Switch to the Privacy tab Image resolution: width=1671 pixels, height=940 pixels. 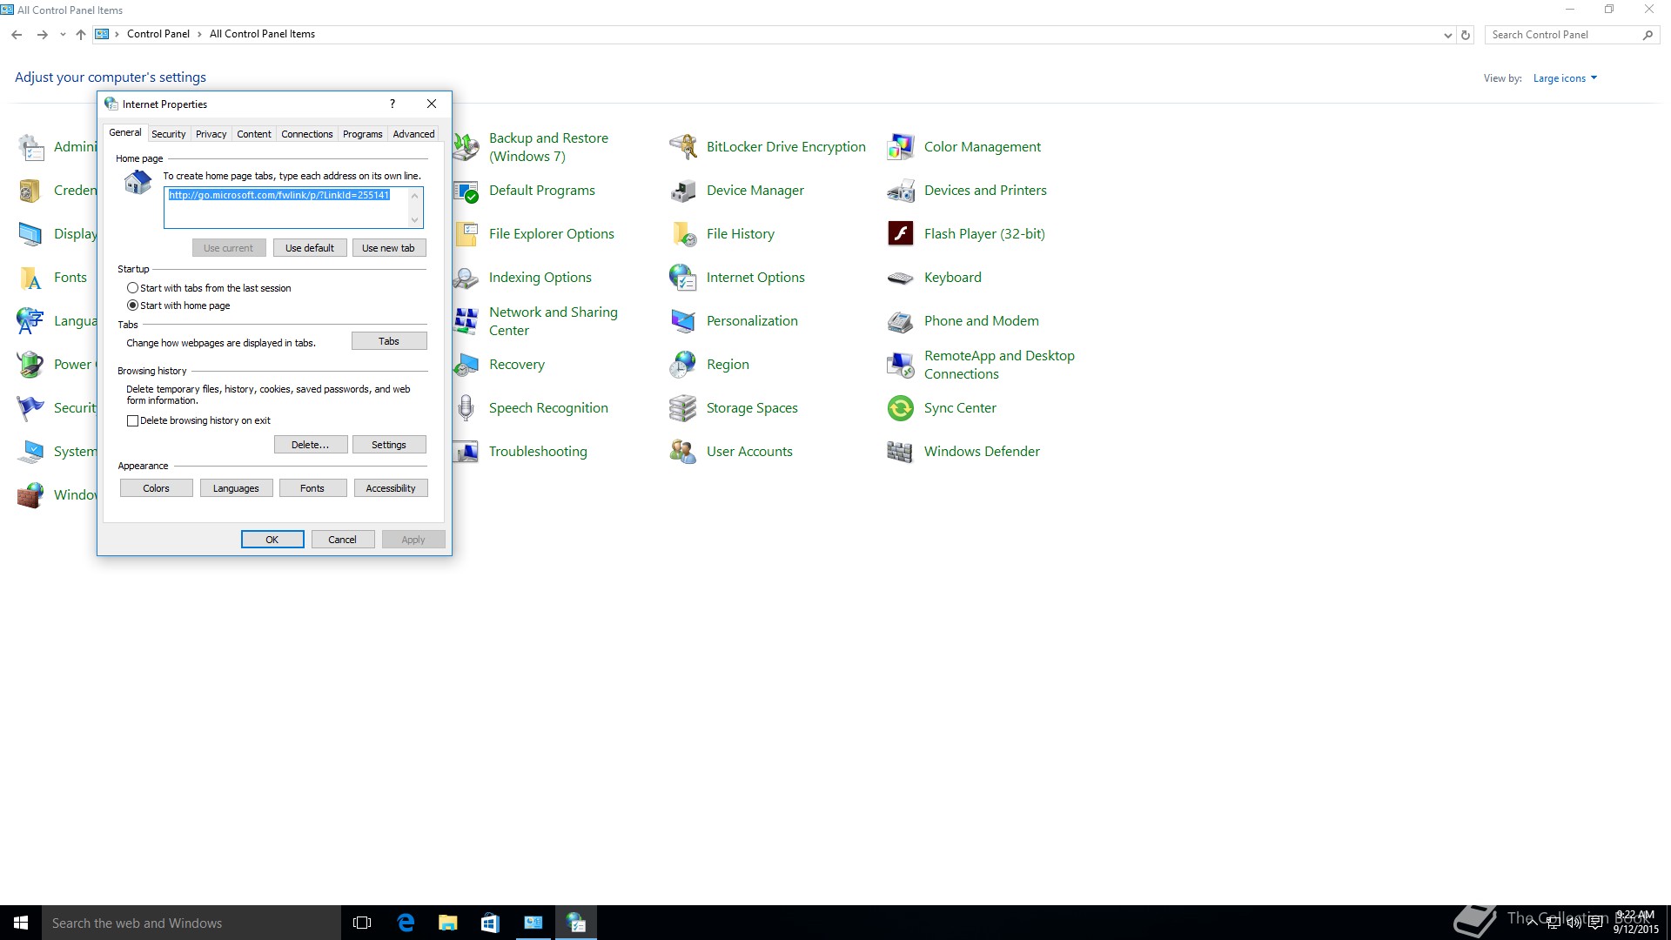coord(211,134)
